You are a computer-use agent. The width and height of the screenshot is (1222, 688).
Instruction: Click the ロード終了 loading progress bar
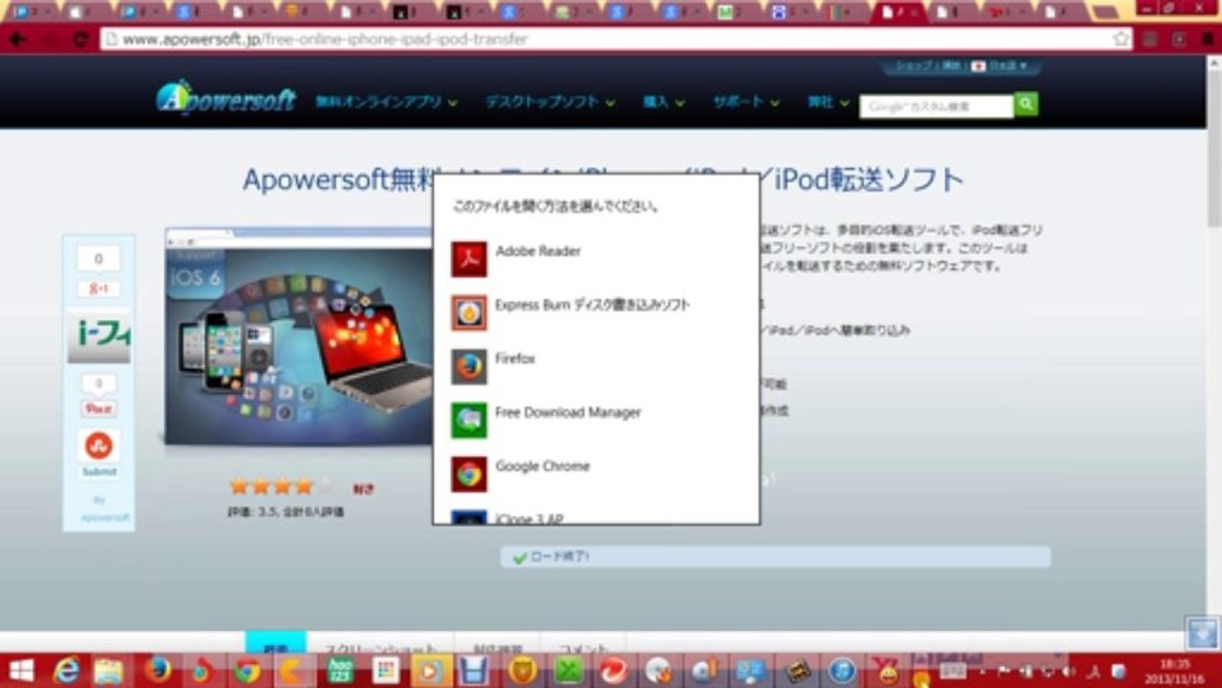coord(775,556)
